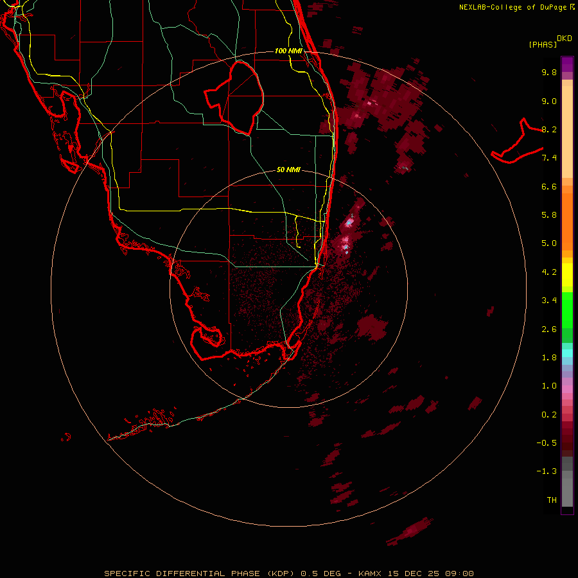Select the 5.8 legend value
Viewport: 578px width, 578px height.
coord(549,215)
